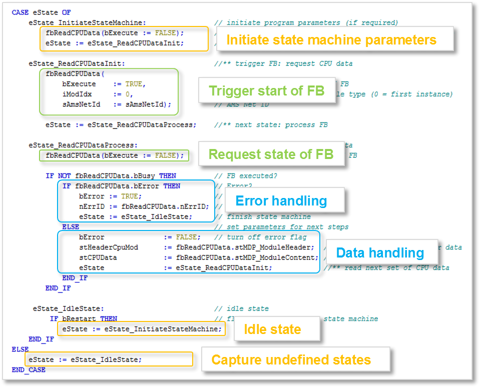Click the 'Capture undefined states' callout
This screenshot has height=390, width=483.
click(x=296, y=359)
